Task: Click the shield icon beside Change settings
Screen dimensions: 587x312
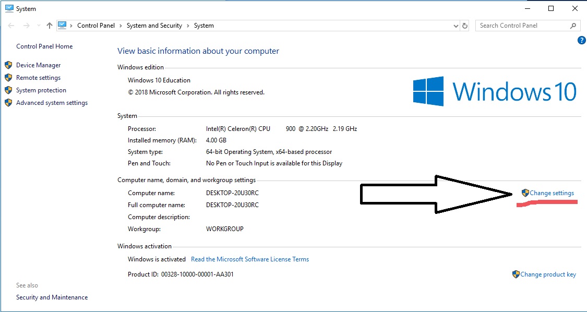Action: tap(525, 193)
